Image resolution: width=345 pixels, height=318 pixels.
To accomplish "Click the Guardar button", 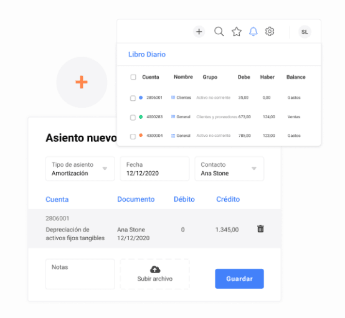I will [239, 279].
